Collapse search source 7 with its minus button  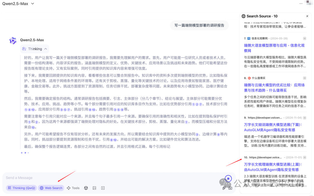pos(305,38)
